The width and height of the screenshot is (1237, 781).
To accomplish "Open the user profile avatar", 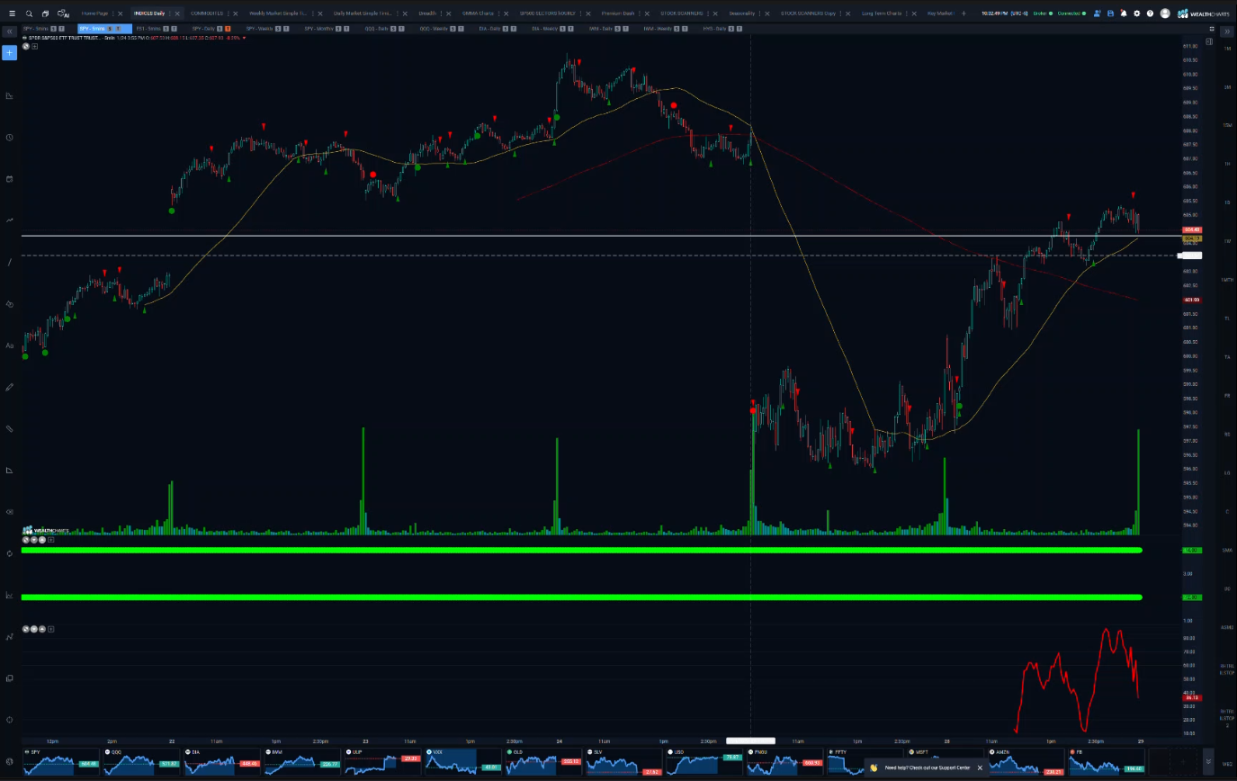I will (x=1165, y=13).
